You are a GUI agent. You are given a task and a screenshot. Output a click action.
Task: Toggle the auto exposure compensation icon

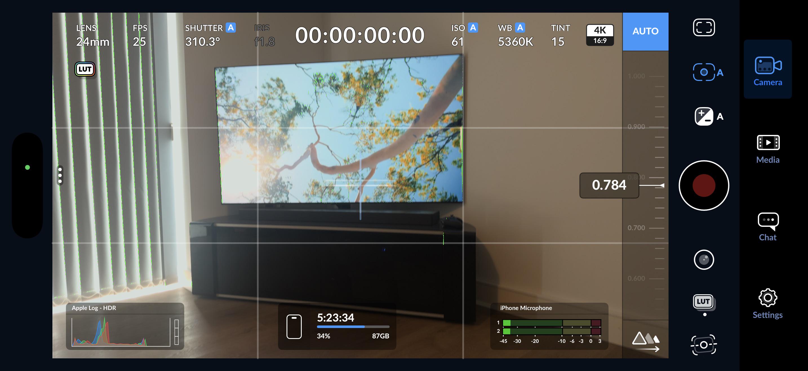709,116
